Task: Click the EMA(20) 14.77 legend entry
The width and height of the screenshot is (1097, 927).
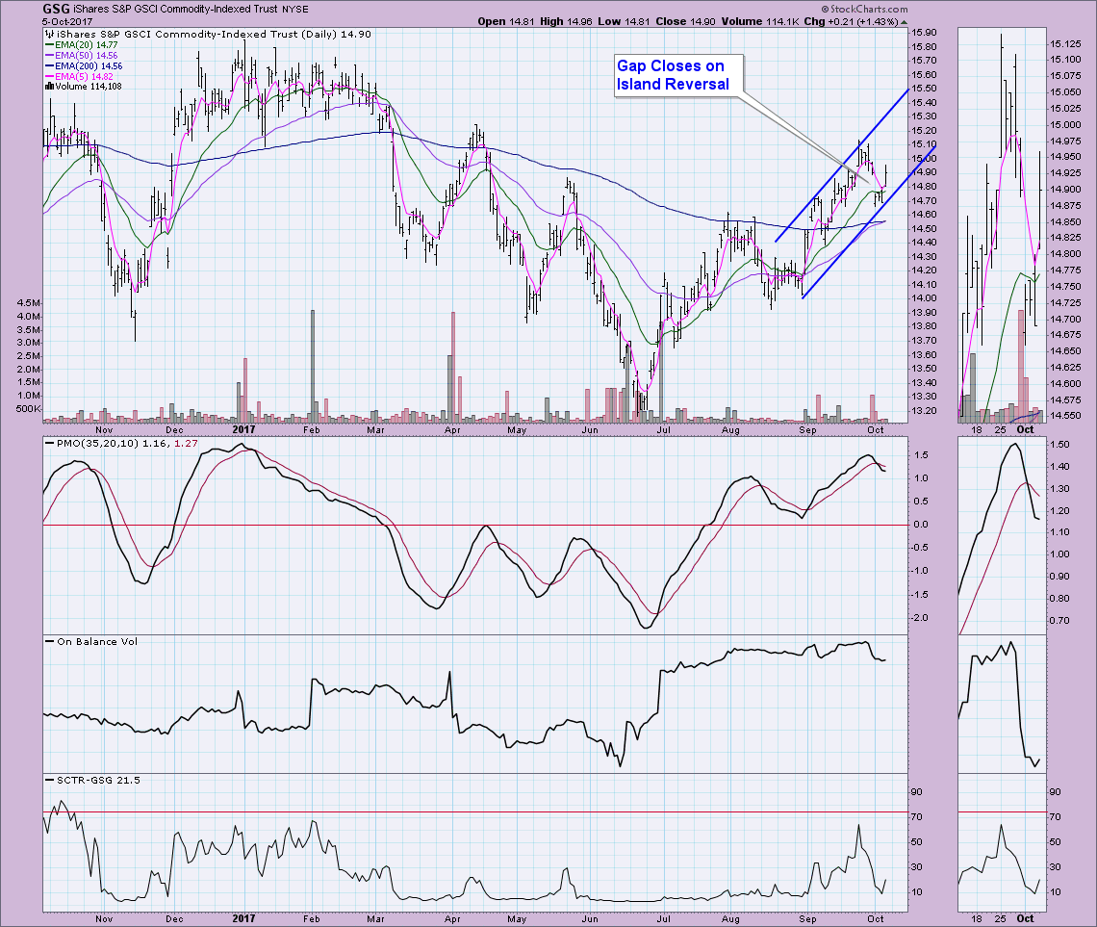Action: coord(86,45)
